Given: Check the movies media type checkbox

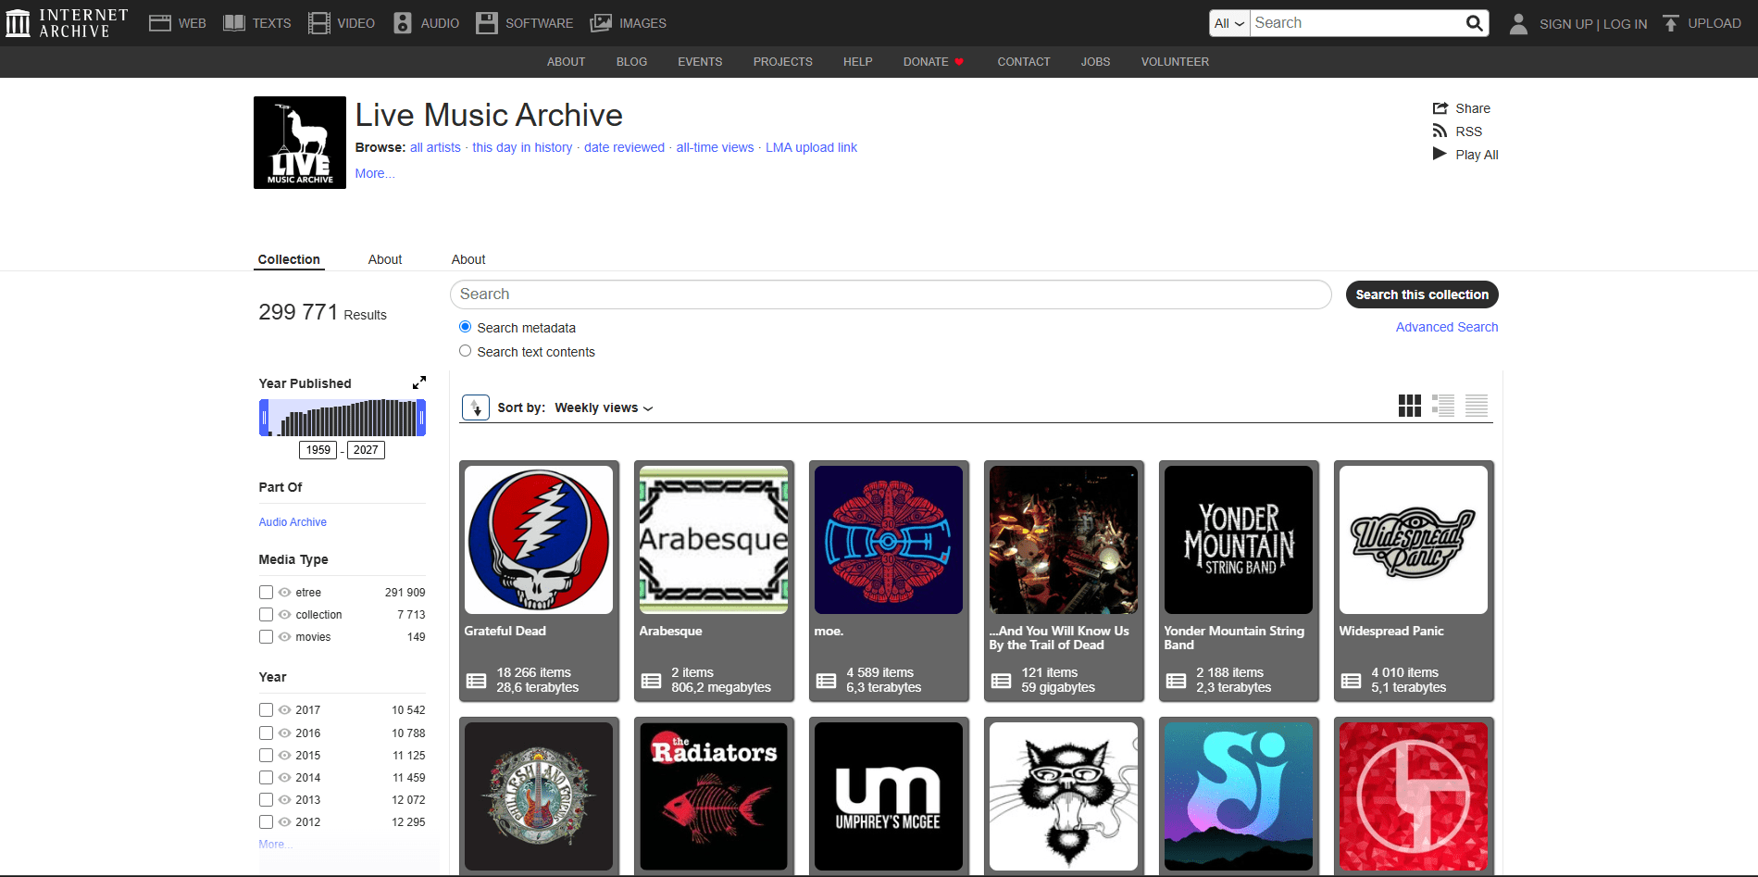Looking at the screenshot, I should click(x=267, y=637).
